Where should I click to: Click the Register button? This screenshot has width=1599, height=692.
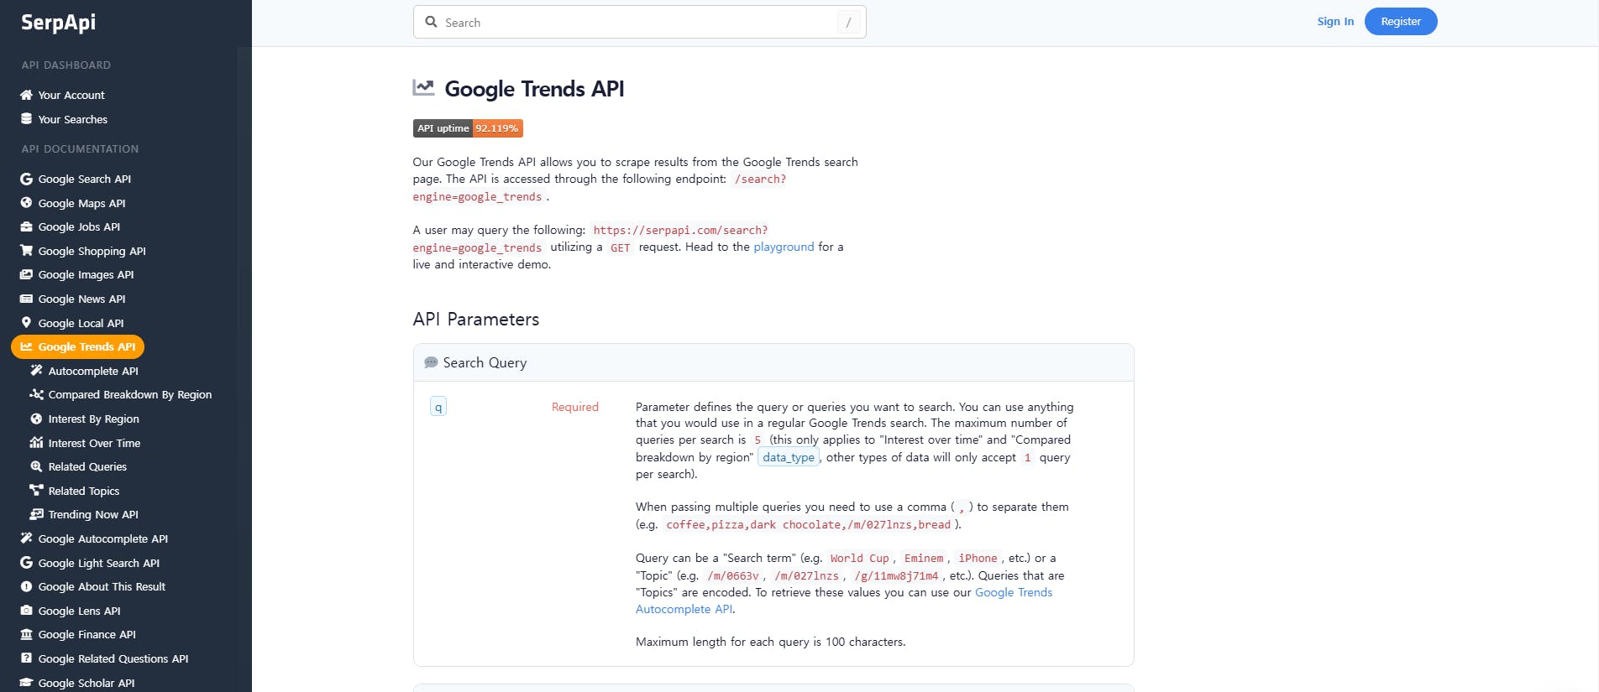tap(1400, 22)
